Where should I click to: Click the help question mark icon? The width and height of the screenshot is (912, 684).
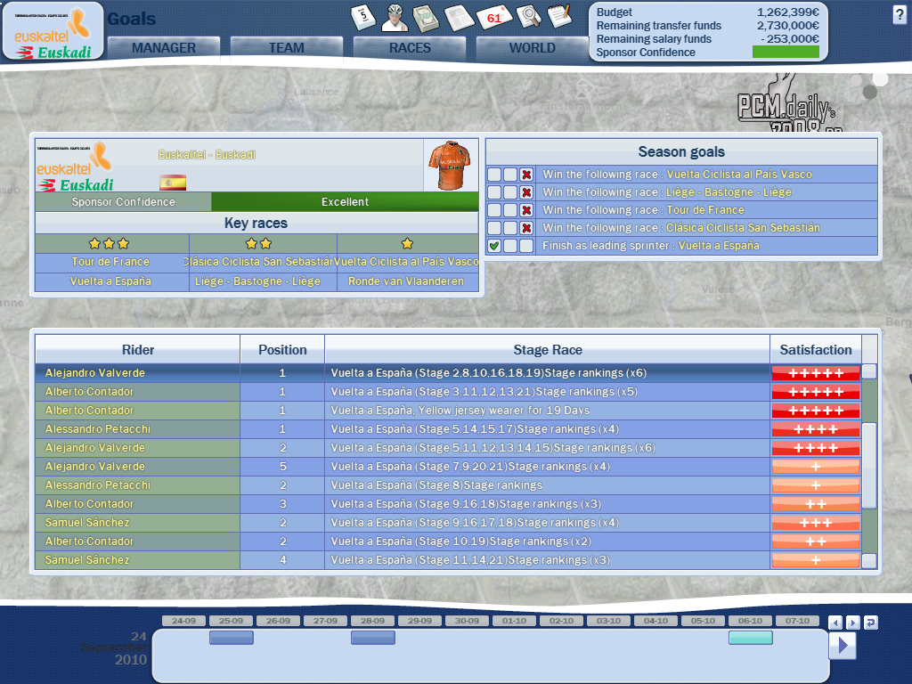click(x=900, y=14)
